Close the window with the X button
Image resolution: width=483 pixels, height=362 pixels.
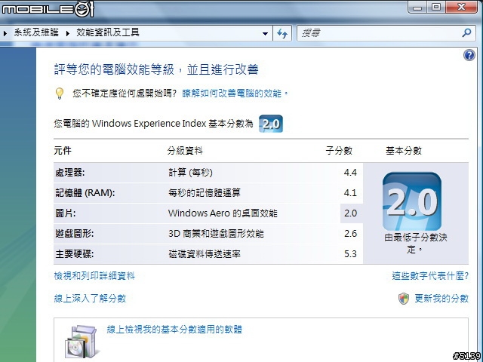click(x=461, y=7)
